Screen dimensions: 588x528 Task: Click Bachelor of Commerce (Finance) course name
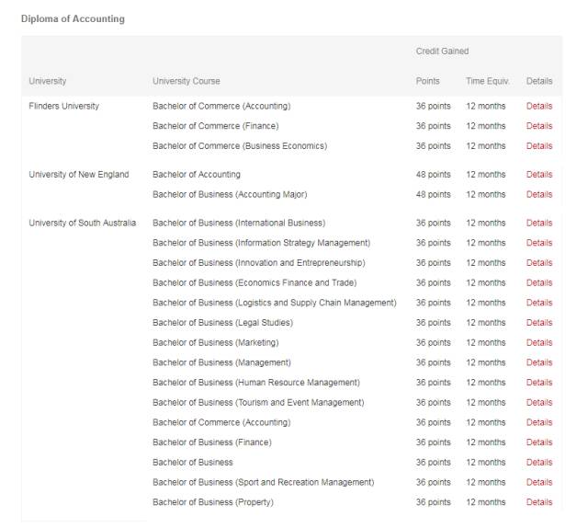[x=216, y=126]
